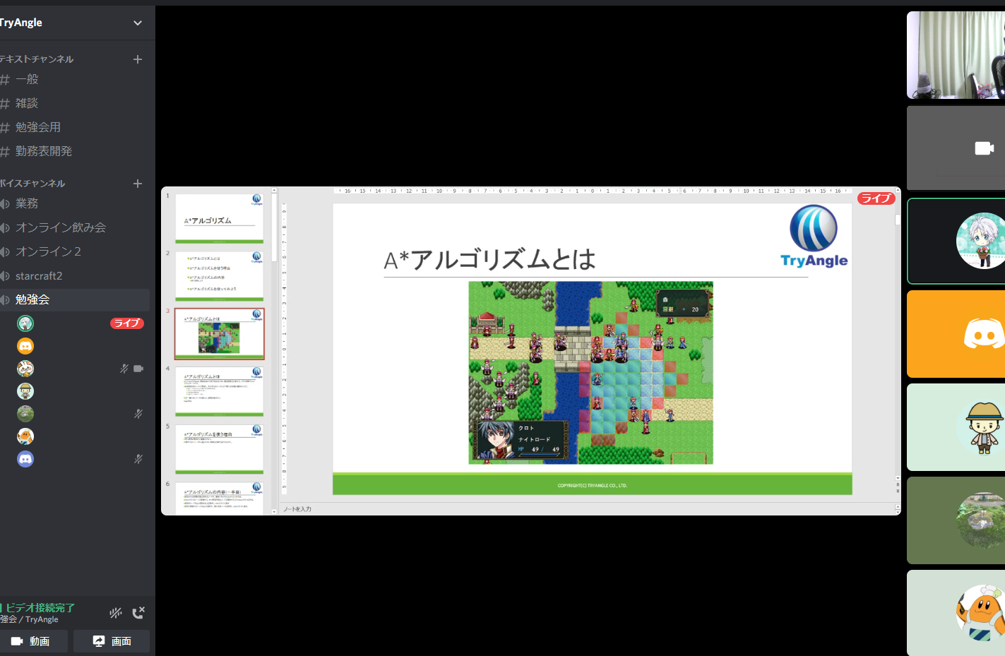Click the garden photo avatar in sidebar list

pyautogui.click(x=25, y=414)
